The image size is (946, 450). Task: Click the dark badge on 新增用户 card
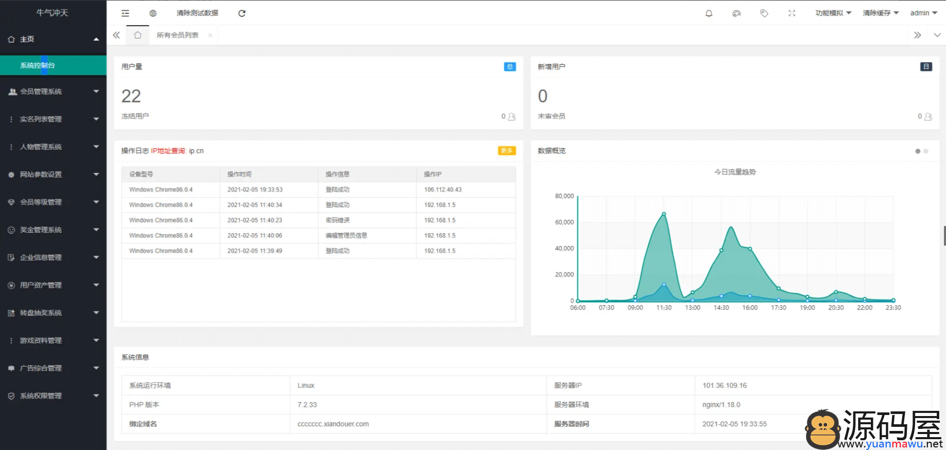(x=926, y=66)
